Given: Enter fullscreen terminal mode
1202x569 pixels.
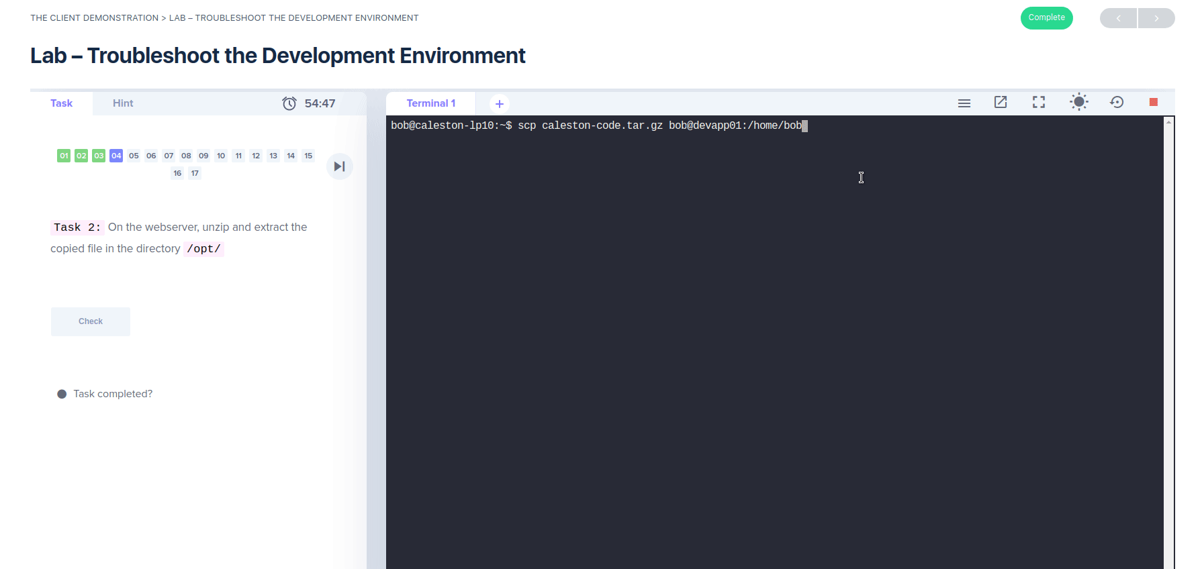Looking at the screenshot, I should pos(1039,102).
